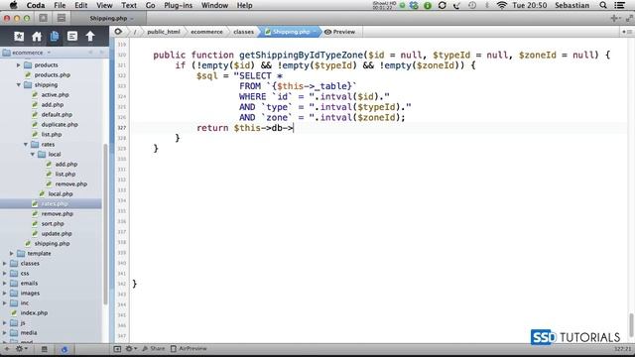Click the Home icon in the sidebar toolbar
Screen dimensions: 635x357
tap(37, 37)
